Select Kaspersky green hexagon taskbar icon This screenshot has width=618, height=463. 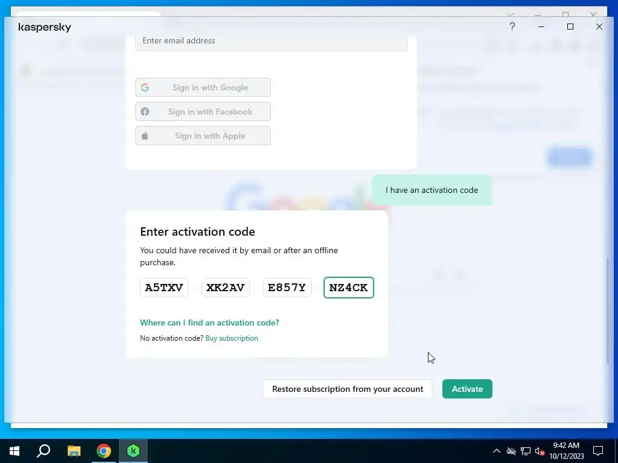tap(133, 451)
